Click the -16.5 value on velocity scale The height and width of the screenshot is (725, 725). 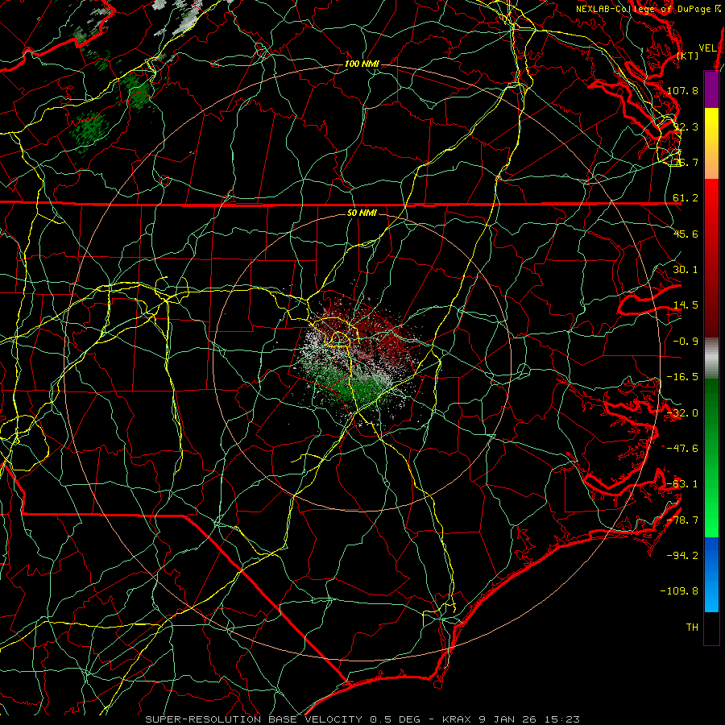click(683, 377)
